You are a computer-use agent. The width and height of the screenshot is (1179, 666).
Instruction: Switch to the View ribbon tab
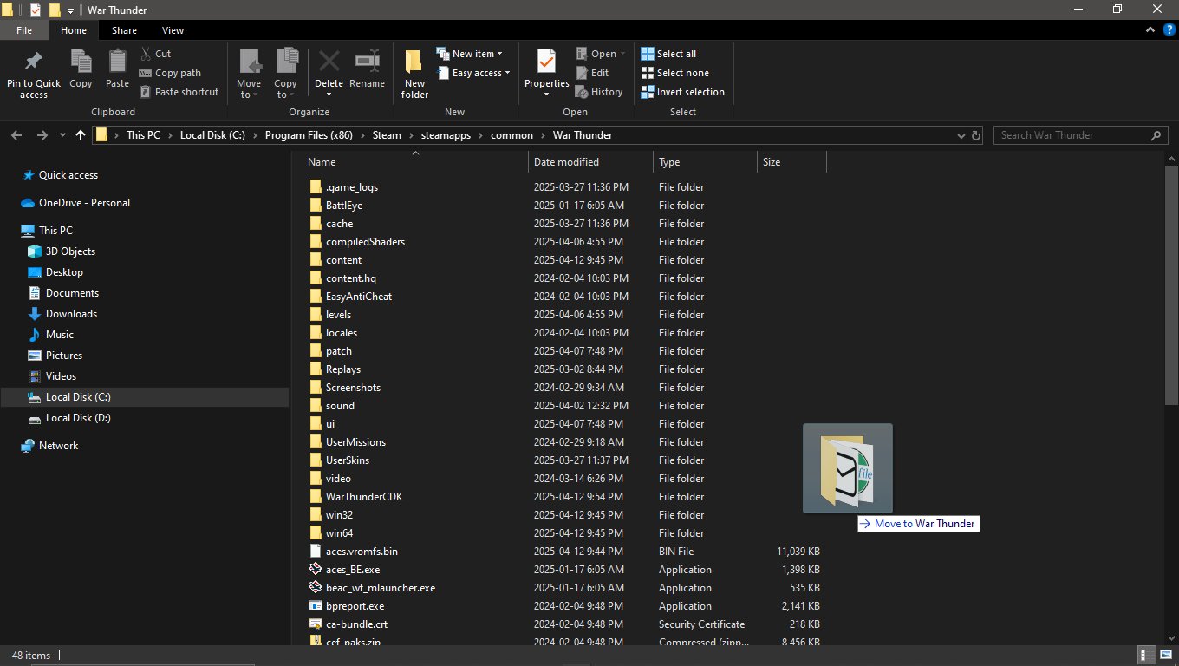[173, 30]
